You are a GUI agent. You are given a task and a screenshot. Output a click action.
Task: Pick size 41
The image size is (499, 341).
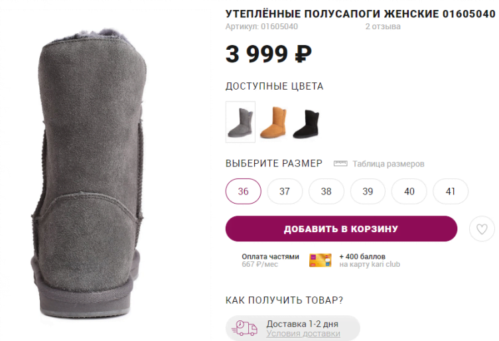(x=451, y=192)
